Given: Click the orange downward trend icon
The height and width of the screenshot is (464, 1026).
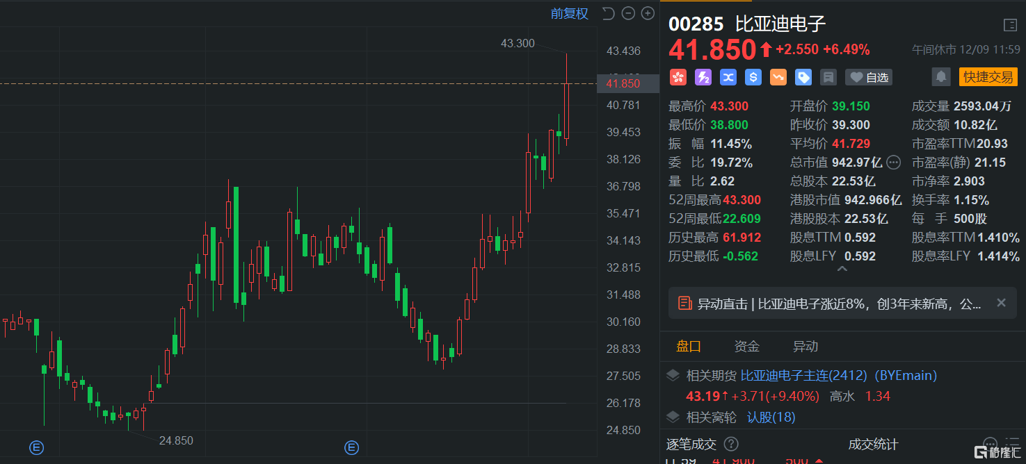Looking at the screenshot, I should coord(778,77).
